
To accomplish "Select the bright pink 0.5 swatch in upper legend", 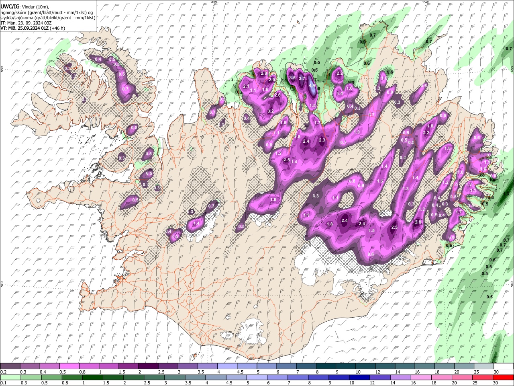I will click(69, 366).
